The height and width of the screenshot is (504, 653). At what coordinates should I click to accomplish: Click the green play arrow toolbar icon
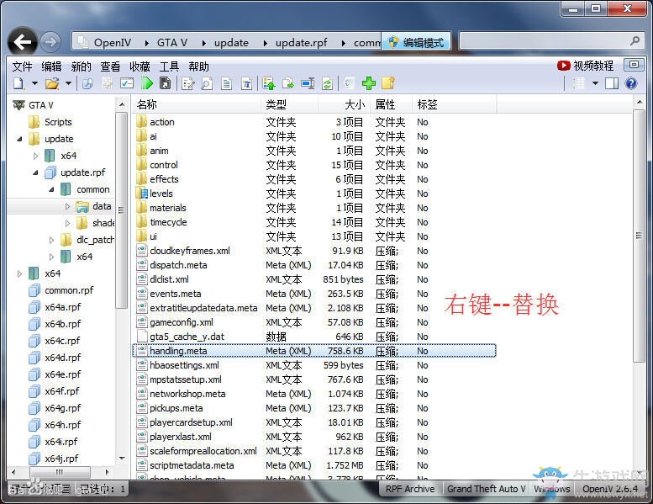point(147,83)
